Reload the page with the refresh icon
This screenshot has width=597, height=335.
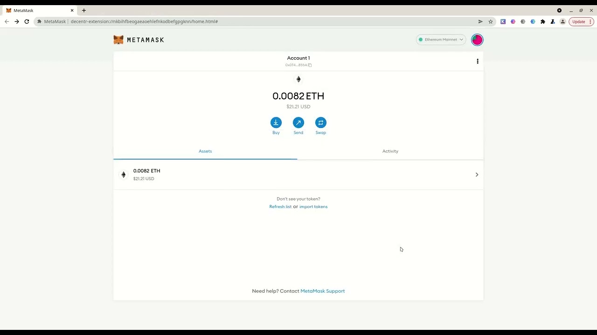click(27, 21)
